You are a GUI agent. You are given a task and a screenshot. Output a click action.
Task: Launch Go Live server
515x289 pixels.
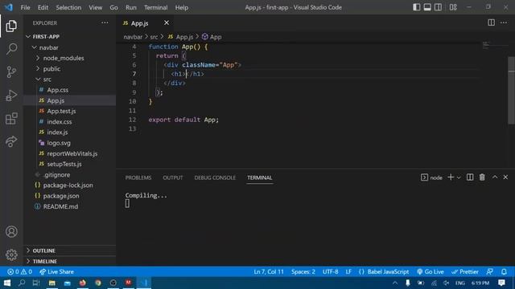pyautogui.click(x=431, y=271)
